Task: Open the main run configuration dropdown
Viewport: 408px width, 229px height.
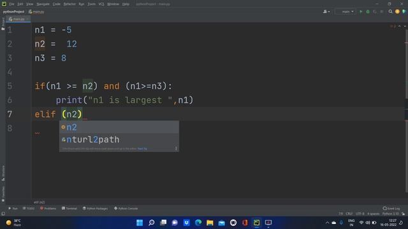Action: coord(346,11)
